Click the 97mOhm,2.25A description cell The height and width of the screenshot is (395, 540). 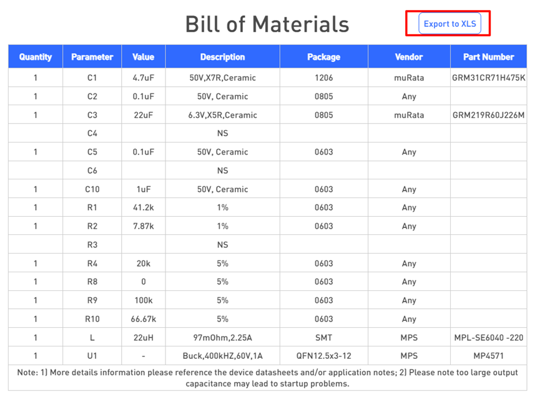(222, 338)
